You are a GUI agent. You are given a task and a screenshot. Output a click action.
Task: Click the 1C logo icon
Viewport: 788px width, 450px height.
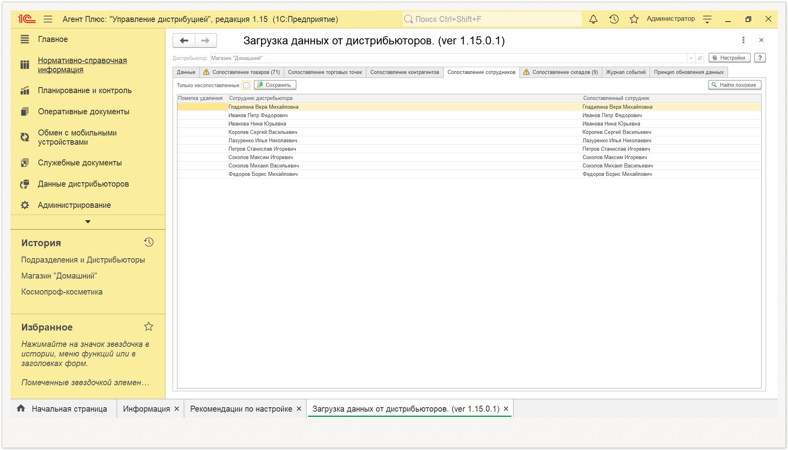[x=27, y=19]
